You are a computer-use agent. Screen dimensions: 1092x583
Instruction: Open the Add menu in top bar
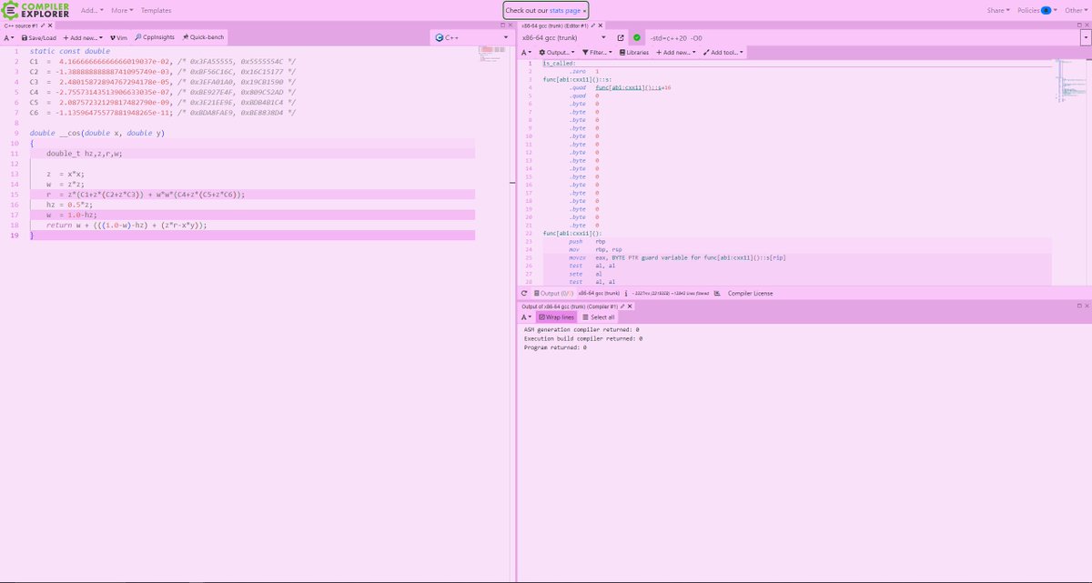92,10
